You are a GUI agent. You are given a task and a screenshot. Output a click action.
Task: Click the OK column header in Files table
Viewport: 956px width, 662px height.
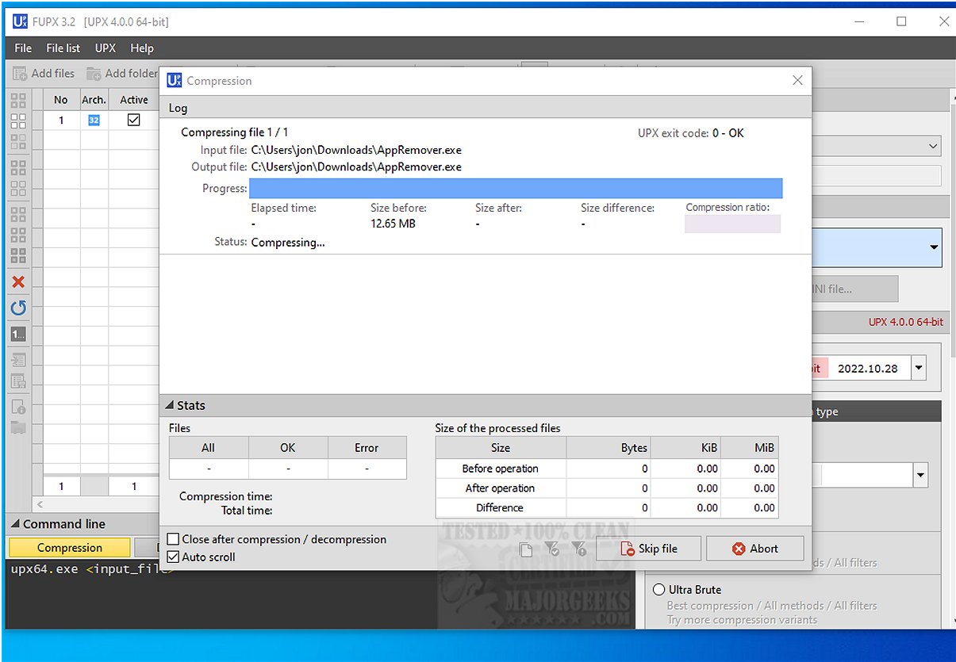287,448
